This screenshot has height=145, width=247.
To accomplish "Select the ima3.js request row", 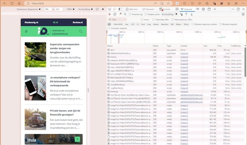I will [176, 57].
